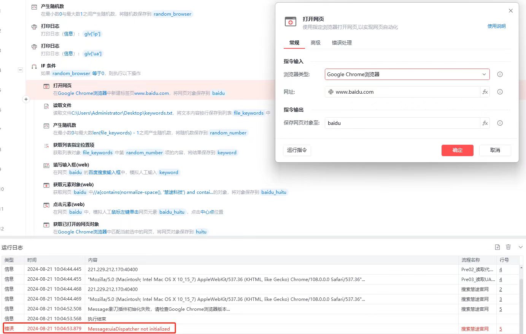Select the 读取文件 step in the flow
Viewport: 526px width, 334px height.
coord(62,105)
